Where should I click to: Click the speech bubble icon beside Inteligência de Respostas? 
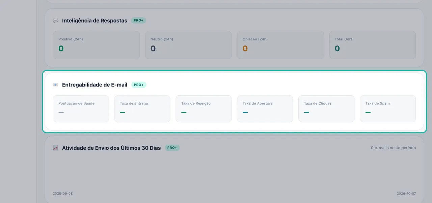point(55,21)
